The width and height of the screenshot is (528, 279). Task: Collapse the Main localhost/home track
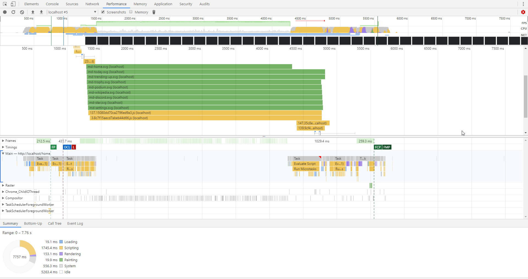click(x=3, y=154)
